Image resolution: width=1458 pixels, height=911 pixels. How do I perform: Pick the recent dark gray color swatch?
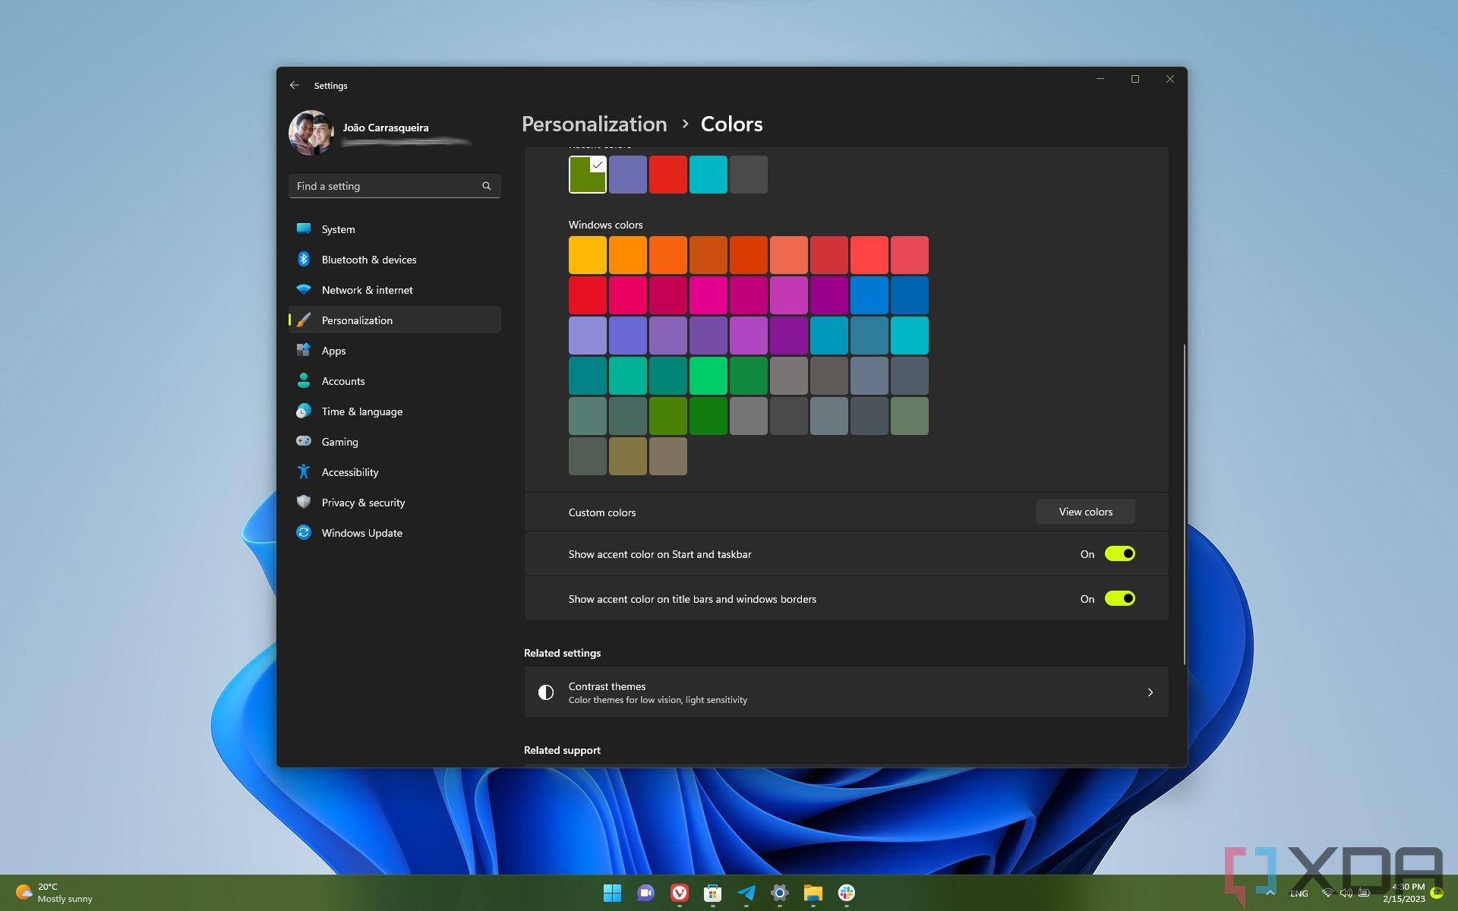click(x=748, y=175)
